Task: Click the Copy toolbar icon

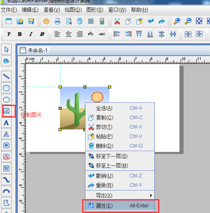Action: tap(128, 21)
